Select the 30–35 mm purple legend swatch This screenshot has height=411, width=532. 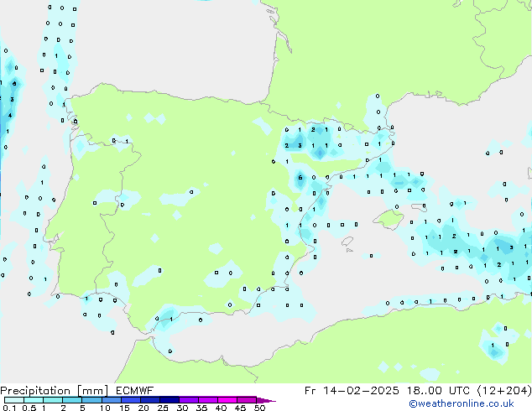point(189,400)
